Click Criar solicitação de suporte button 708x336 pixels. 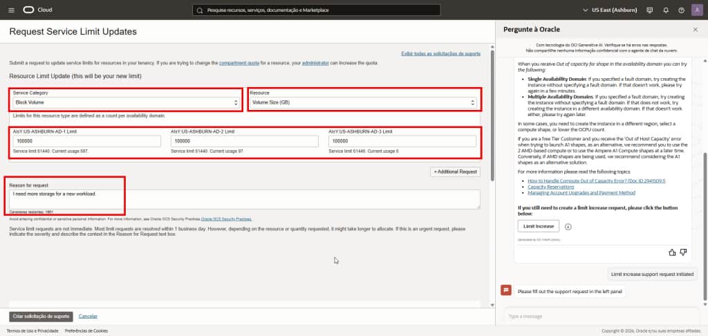pos(41,317)
